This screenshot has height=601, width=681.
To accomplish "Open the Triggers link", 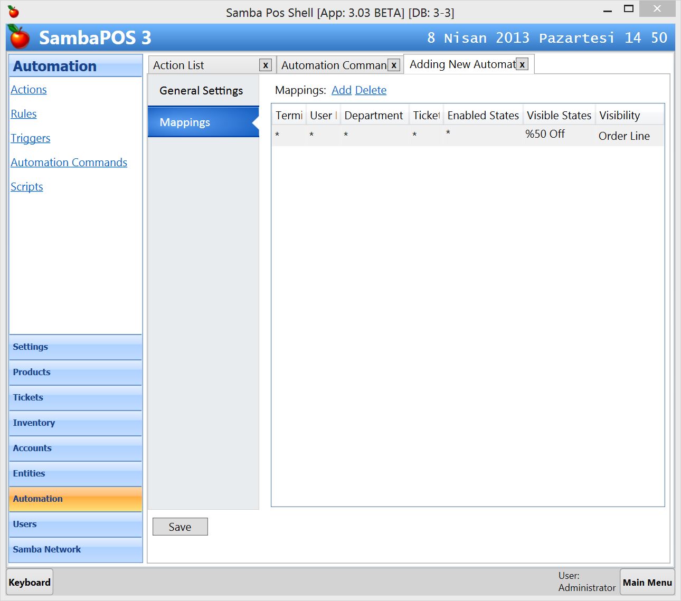I will coord(31,138).
